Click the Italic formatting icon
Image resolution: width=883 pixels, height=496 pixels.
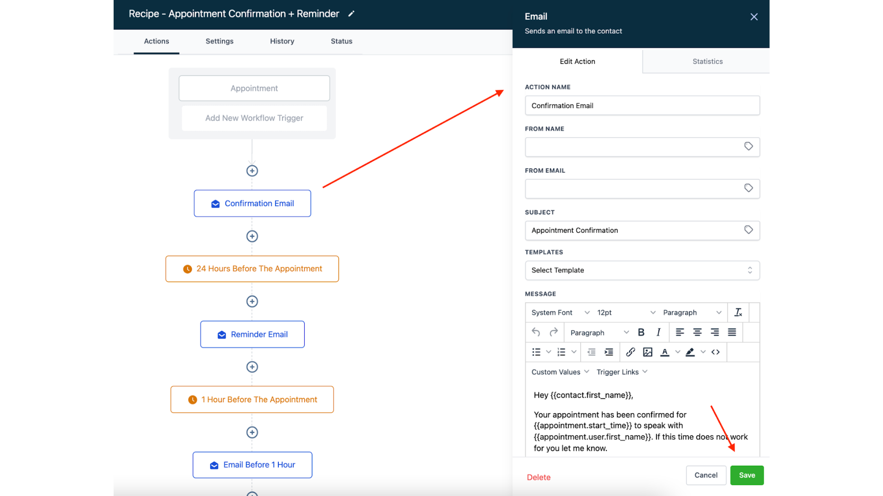click(658, 332)
